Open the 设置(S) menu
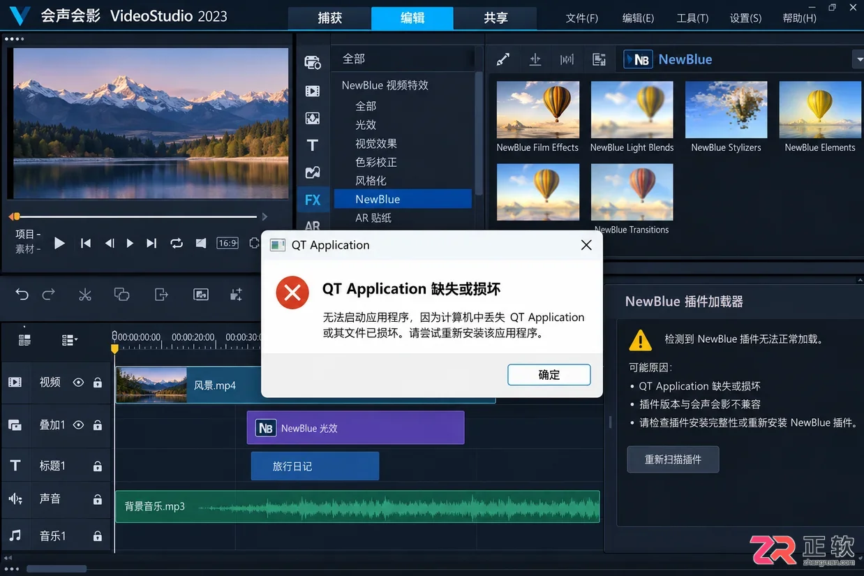This screenshot has height=576, width=864. pos(746,18)
